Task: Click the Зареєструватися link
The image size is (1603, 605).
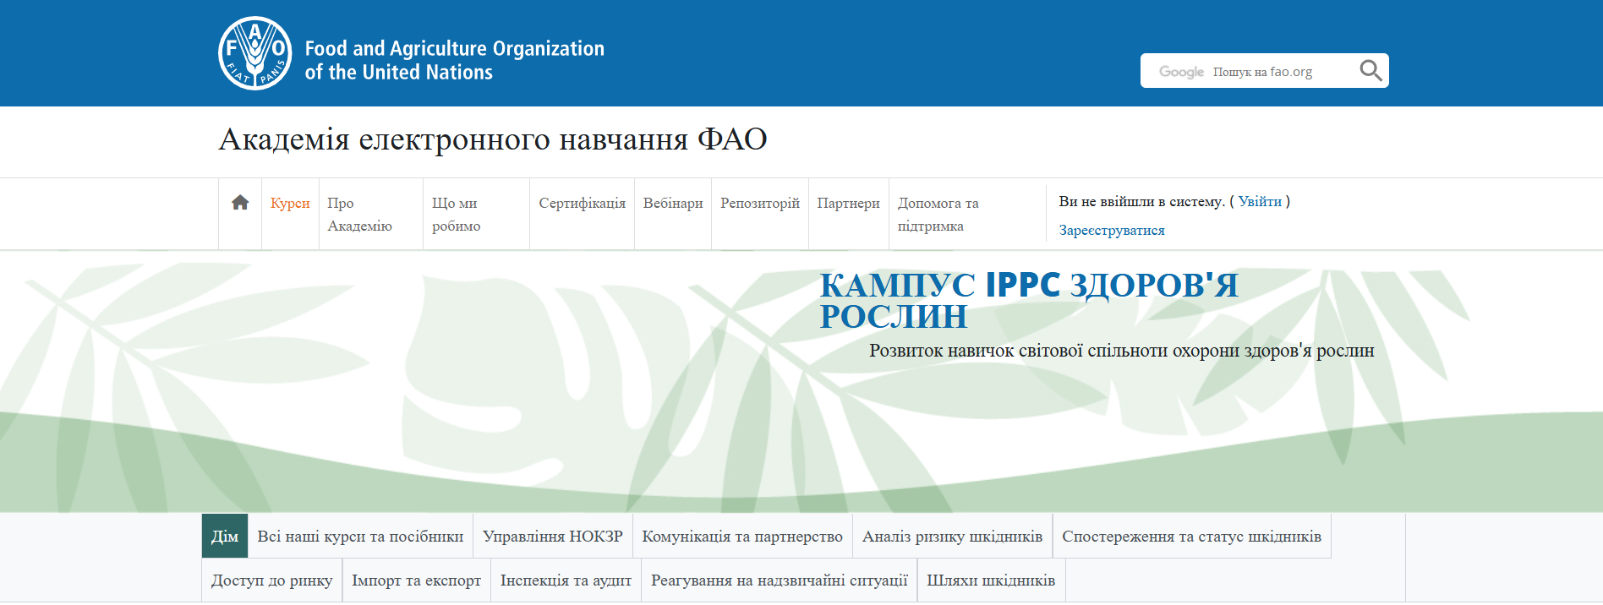Action: 1112,231
